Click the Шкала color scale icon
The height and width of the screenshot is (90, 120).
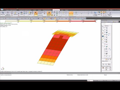99,13
